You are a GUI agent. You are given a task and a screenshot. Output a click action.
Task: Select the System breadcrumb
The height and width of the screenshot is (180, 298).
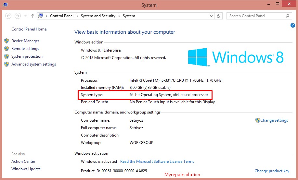pos(129,16)
